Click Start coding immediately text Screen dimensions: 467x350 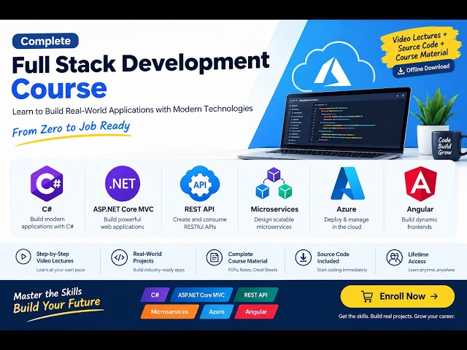click(x=342, y=270)
